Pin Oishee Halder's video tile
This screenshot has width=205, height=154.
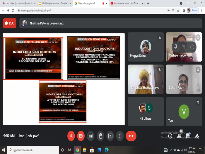[x=176, y=47]
